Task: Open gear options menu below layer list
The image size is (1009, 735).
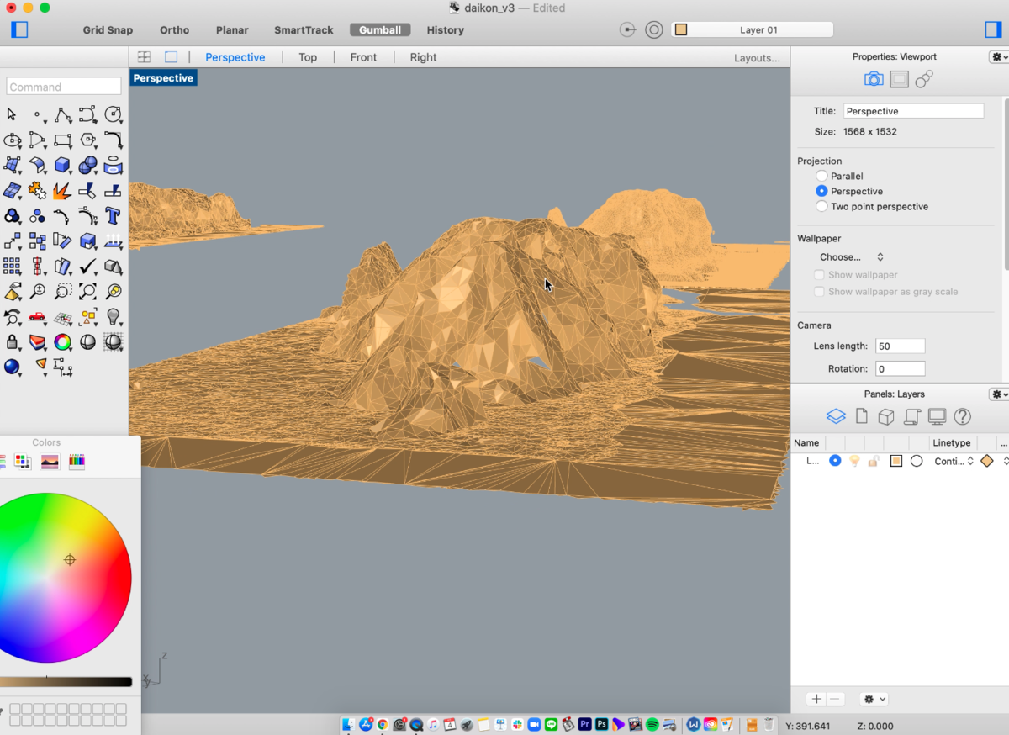Action: (874, 699)
